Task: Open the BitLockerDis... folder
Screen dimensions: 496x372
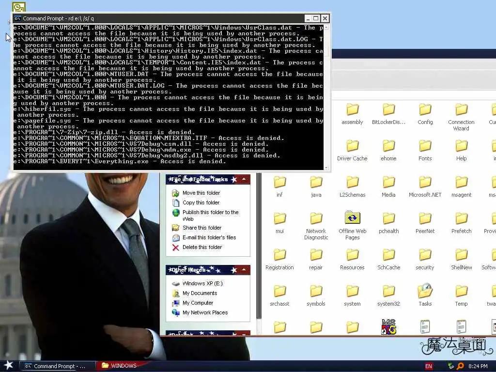Action: click(388, 114)
